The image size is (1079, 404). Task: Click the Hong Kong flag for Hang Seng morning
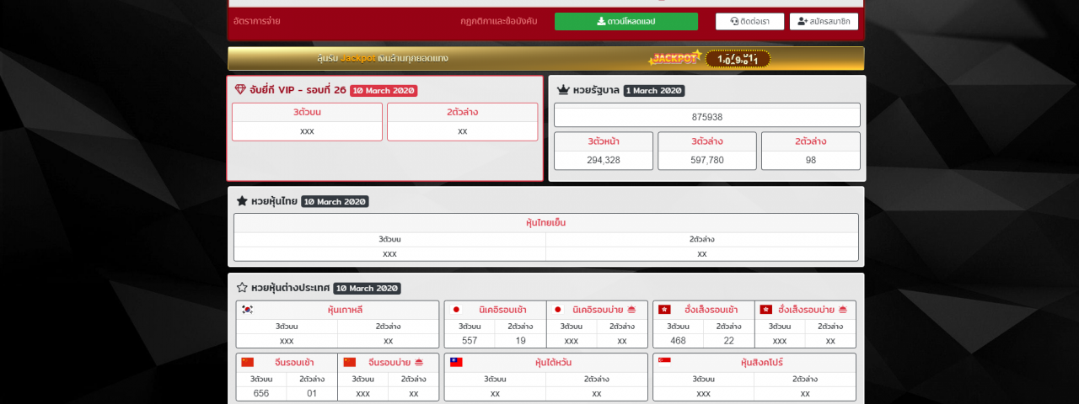pyautogui.click(x=664, y=310)
